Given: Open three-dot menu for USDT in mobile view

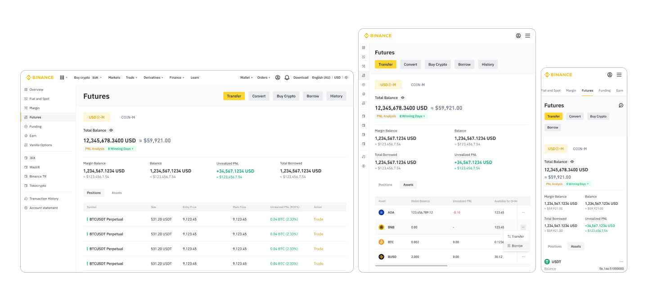Looking at the screenshot, I should point(621,261).
